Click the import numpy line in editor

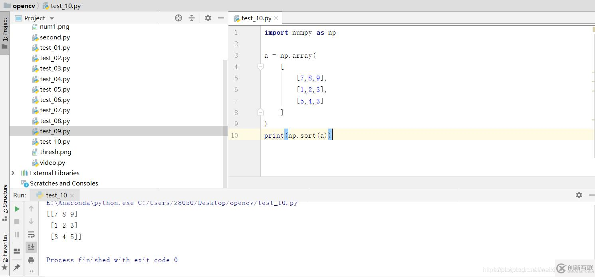click(x=300, y=33)
